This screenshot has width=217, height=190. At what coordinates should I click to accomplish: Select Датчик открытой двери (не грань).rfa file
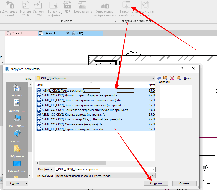(95, 95)
